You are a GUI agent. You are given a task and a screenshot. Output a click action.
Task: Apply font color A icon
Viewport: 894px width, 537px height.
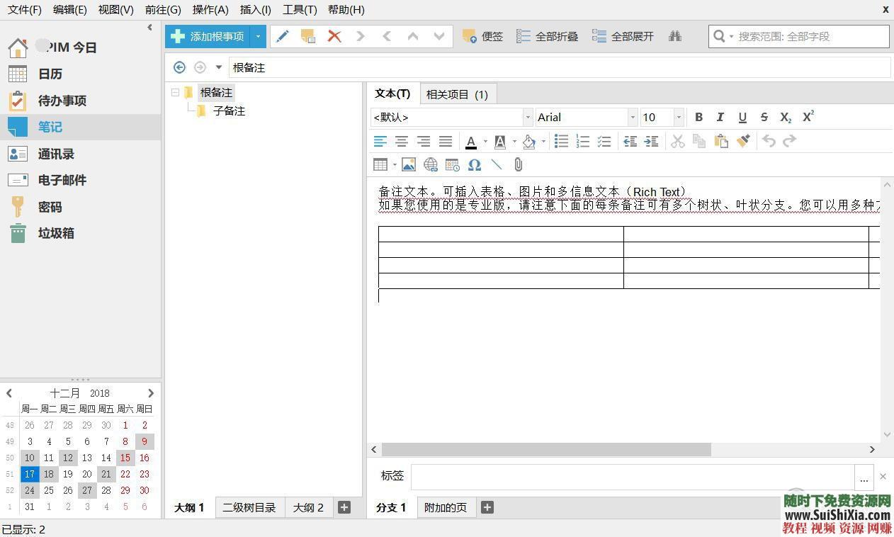coord(471,142)
